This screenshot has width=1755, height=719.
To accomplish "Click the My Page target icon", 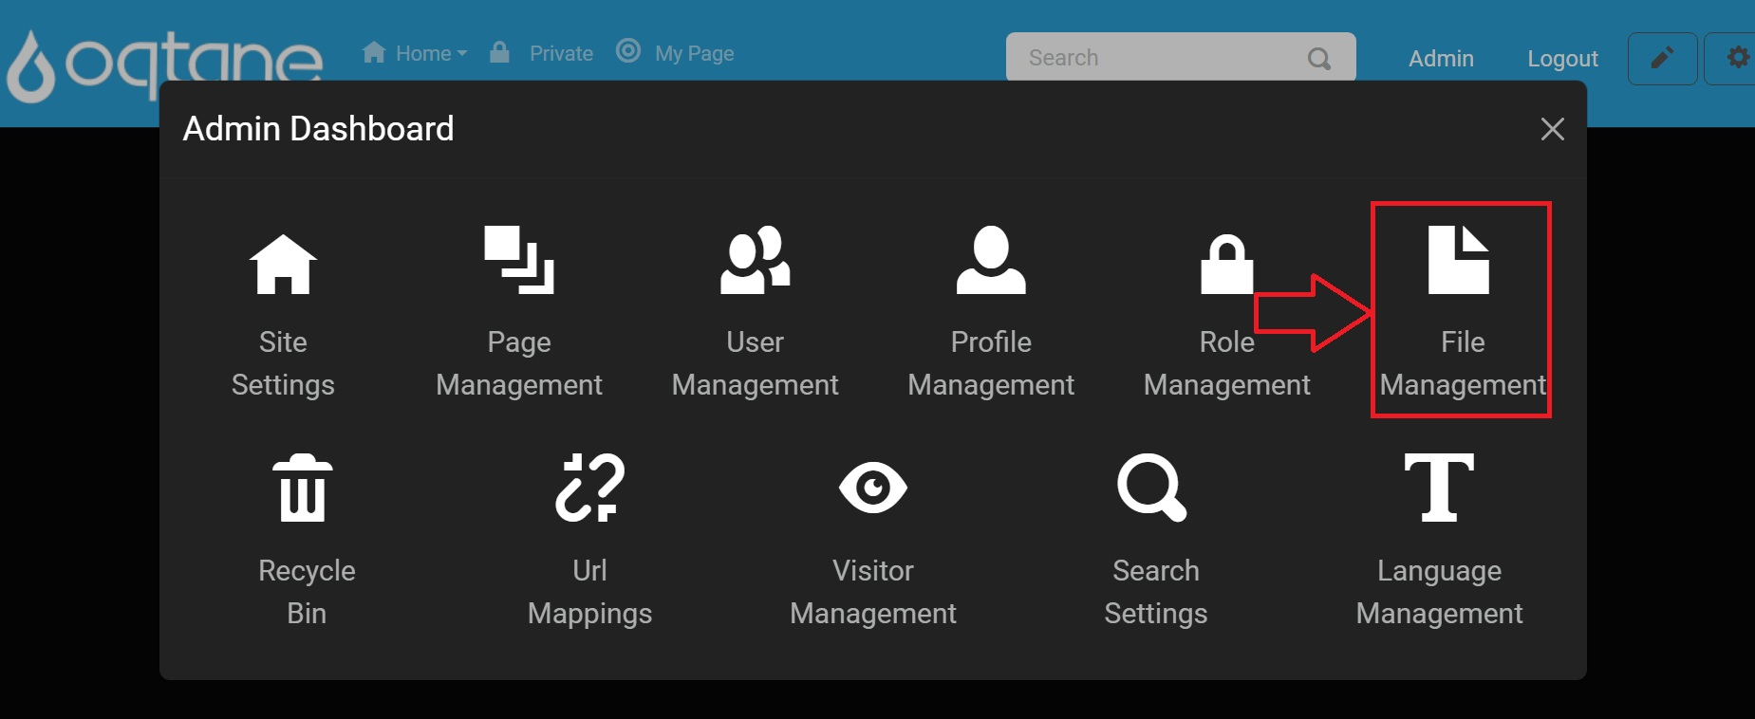I will coord(628,50).
